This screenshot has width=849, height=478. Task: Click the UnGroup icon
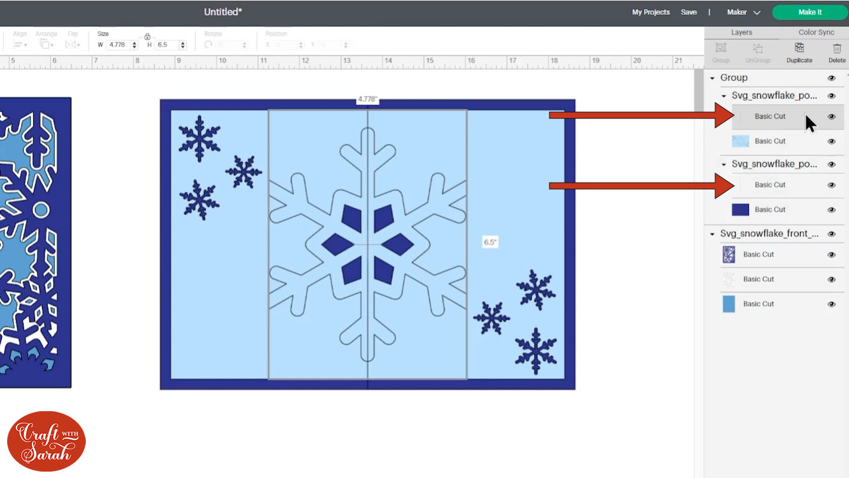tap(758, 48)
